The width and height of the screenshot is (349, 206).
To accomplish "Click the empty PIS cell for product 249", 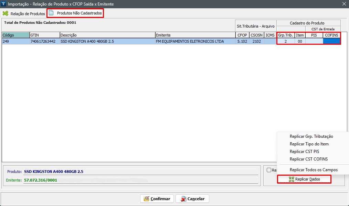I will pyautogui.click(x=314, y=41).
